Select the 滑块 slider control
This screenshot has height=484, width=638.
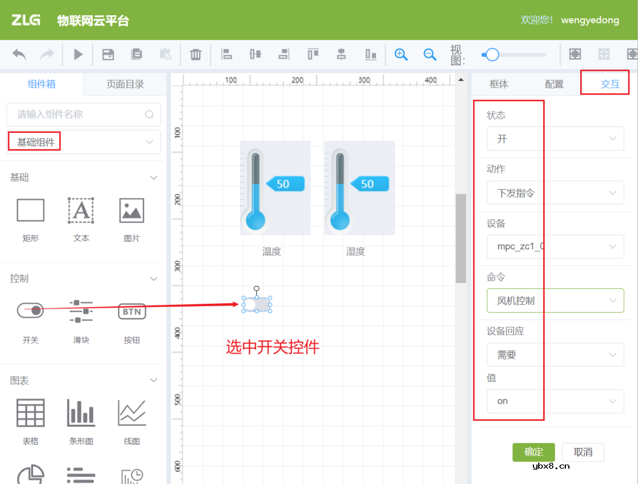tap(81, 310)
